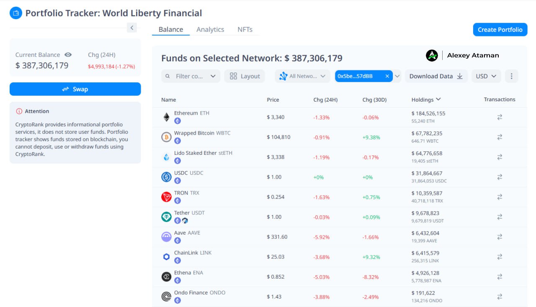Click the Tether secondary network badge
Viewport: 536px width, 307px height.
(185, 220)
